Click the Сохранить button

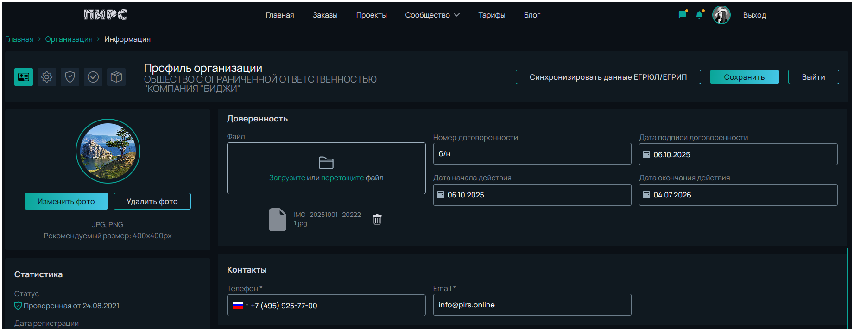pyautogui.click(x=744, y=77)
